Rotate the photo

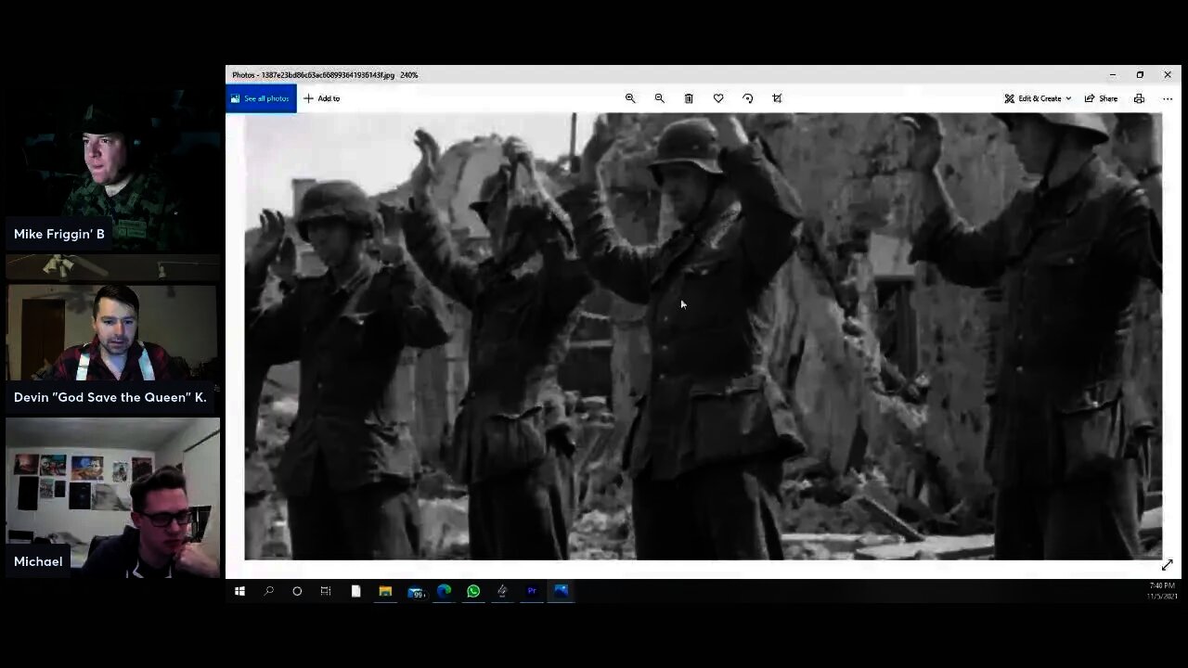[748, 98]
